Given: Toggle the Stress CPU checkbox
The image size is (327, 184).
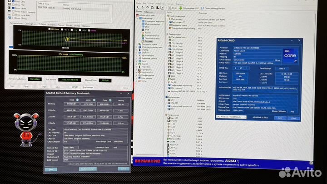Looking at the screenshot, I should (x=13, y=1).
